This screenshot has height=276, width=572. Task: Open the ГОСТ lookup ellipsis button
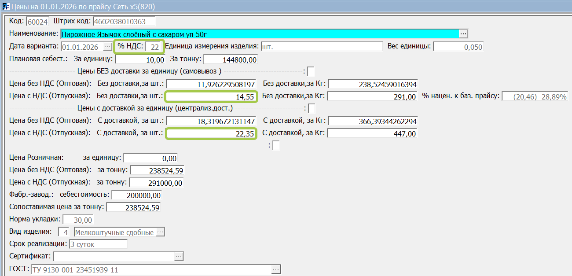[276, 269]
